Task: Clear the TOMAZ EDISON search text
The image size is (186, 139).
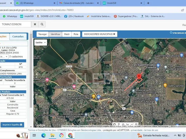Action: (35, 24)
